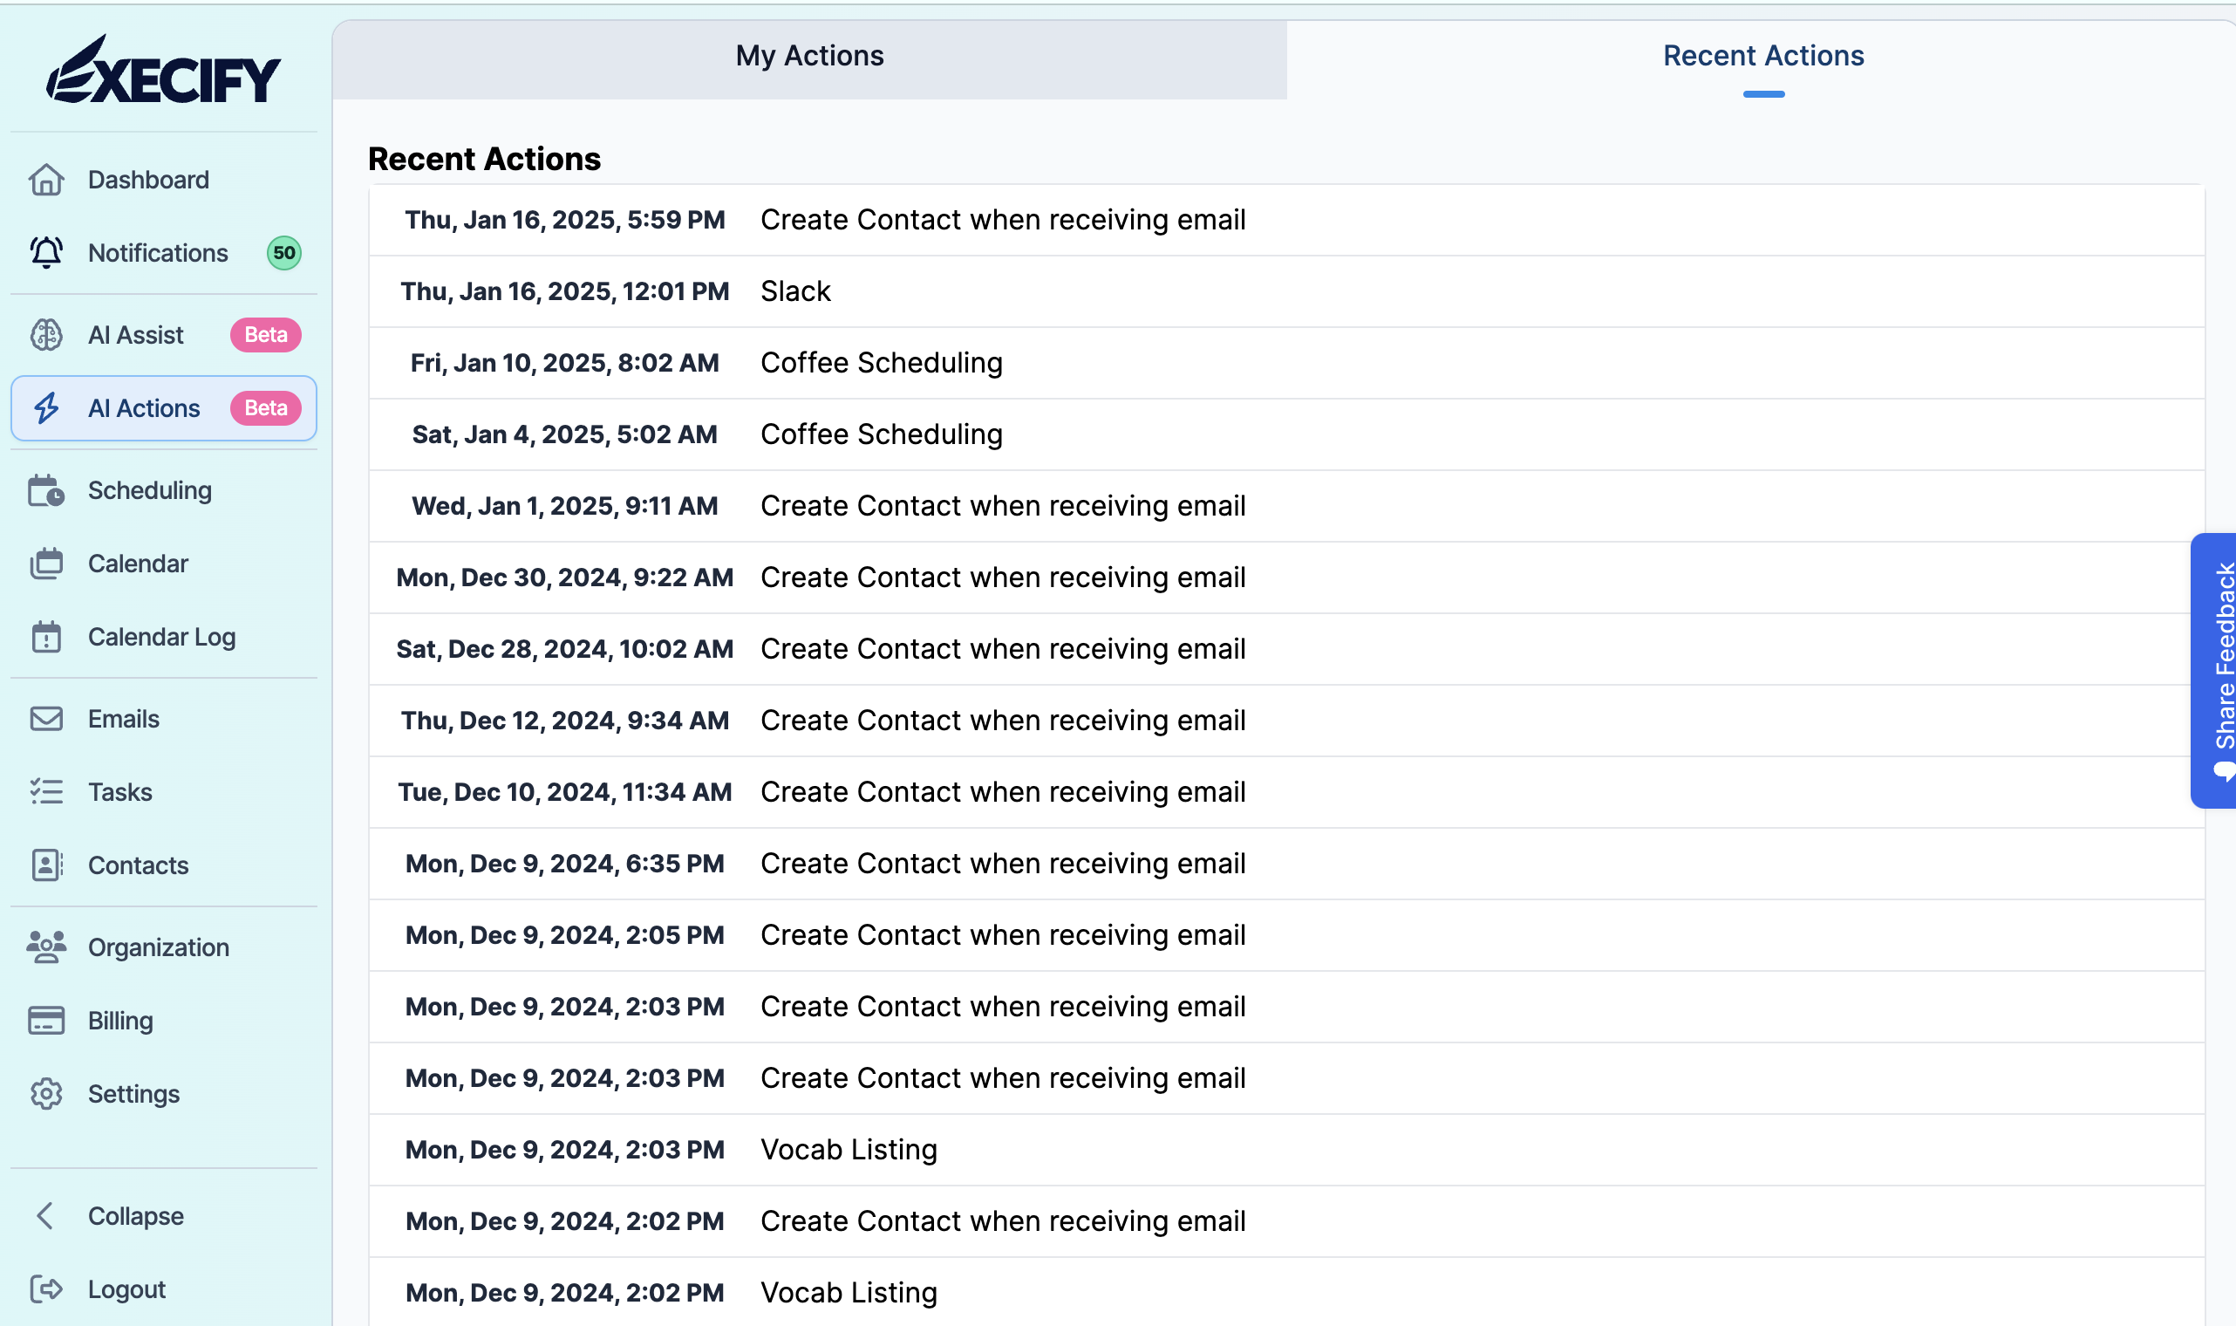Click the AI Actions lightning bolt icon

click(x=46, y=408)
